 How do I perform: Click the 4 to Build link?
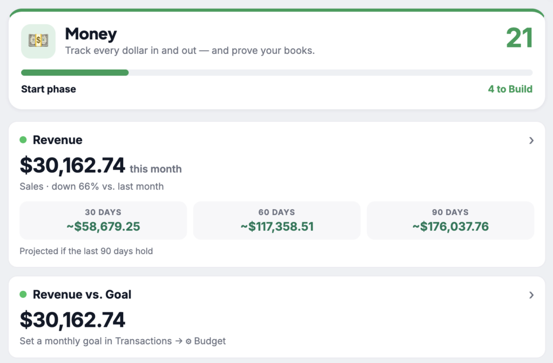coord(510,89)
